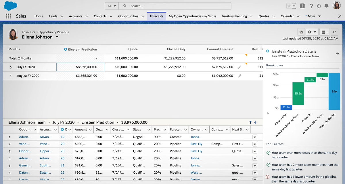
Task: Open the Ellena Johnson user switcher dropdown
Action: coord(57,37)
